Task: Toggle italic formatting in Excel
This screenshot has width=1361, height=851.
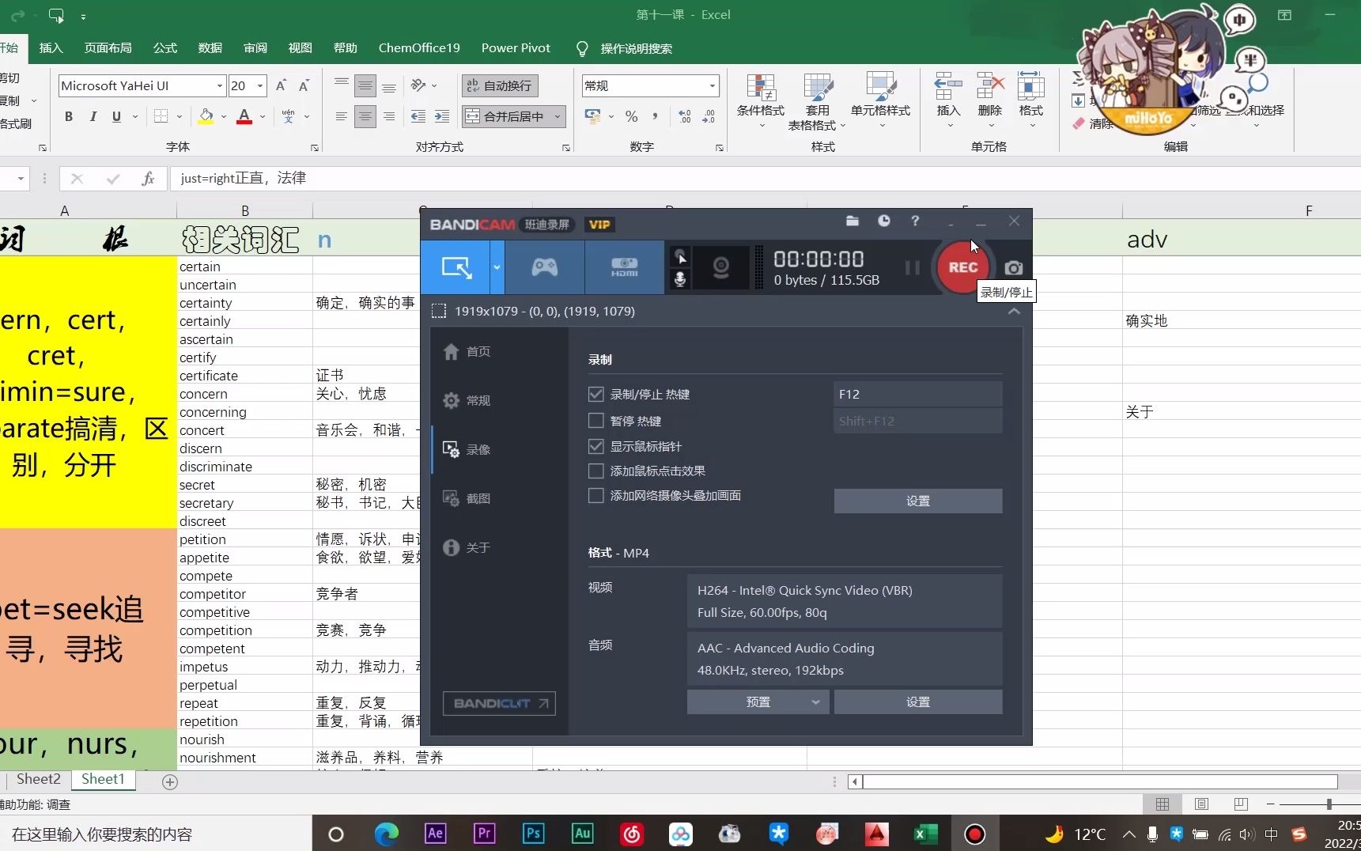Action: (x=93, y=116)
